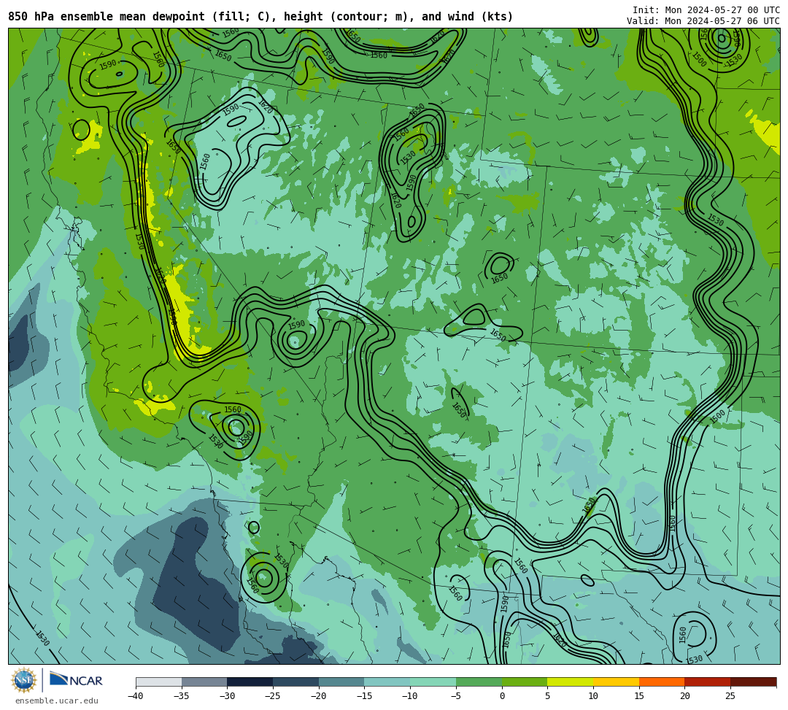Click the amber 10 to 15 swatch
Image resolution: width=788 pixels, height=710 pixels.
(616, 682)
